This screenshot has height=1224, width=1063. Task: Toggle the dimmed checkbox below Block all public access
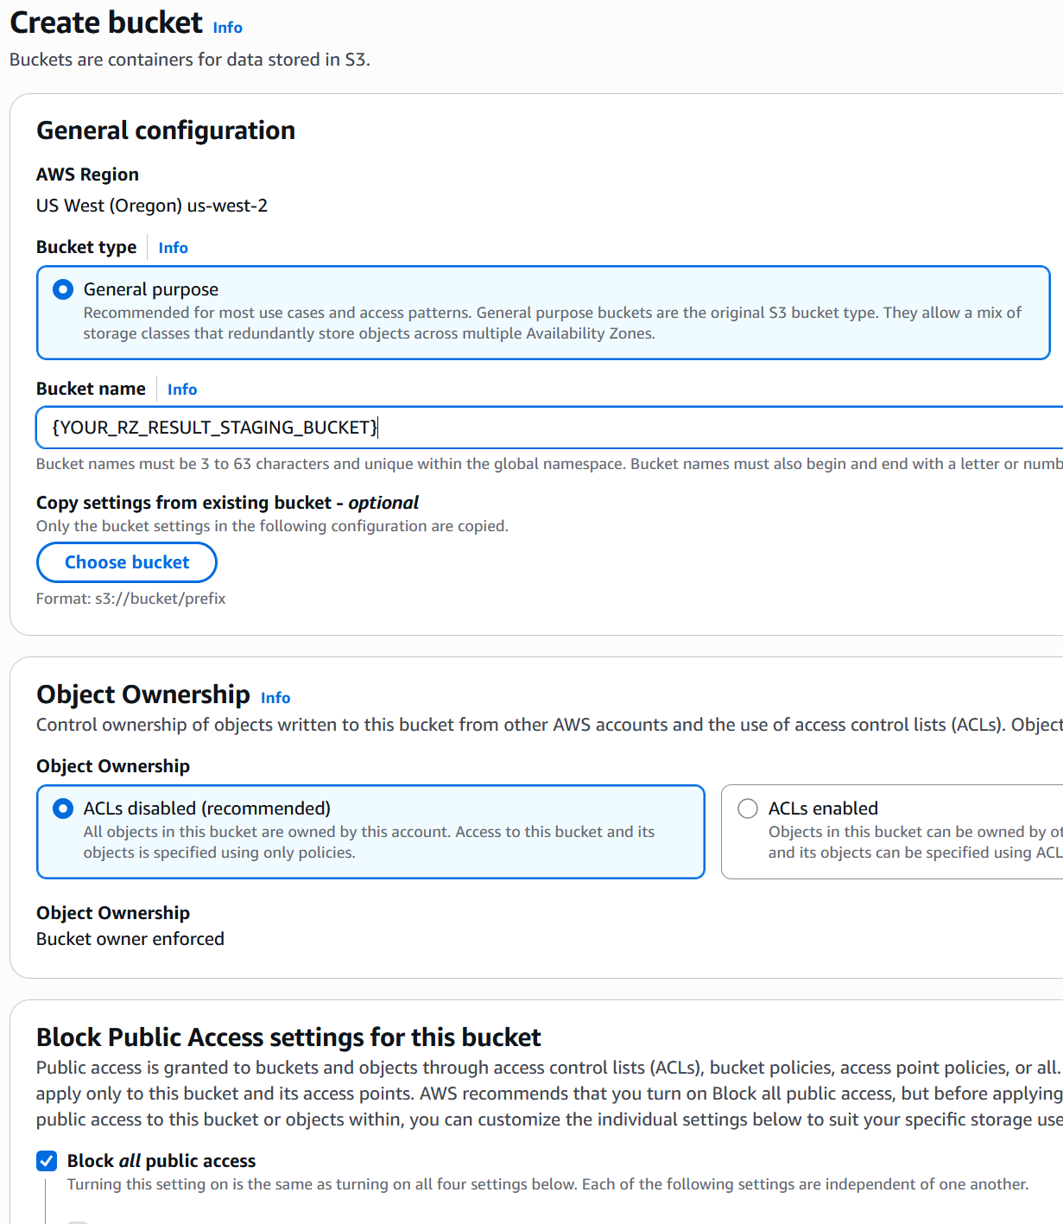tap(78, 1220)
